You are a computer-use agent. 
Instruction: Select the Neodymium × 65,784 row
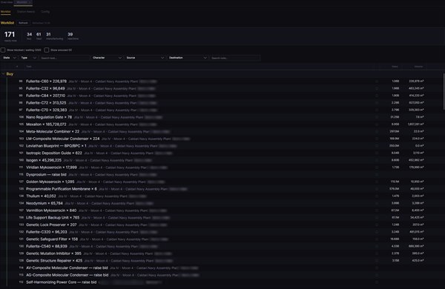(x=221, y=203)
